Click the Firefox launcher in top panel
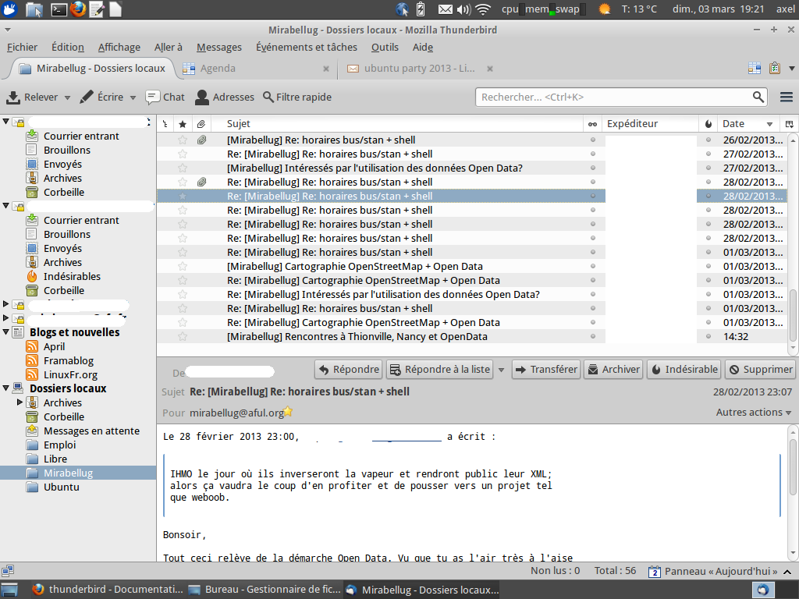799x599 pixels. 78,9
